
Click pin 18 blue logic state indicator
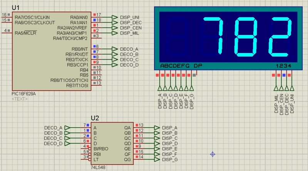95,20
